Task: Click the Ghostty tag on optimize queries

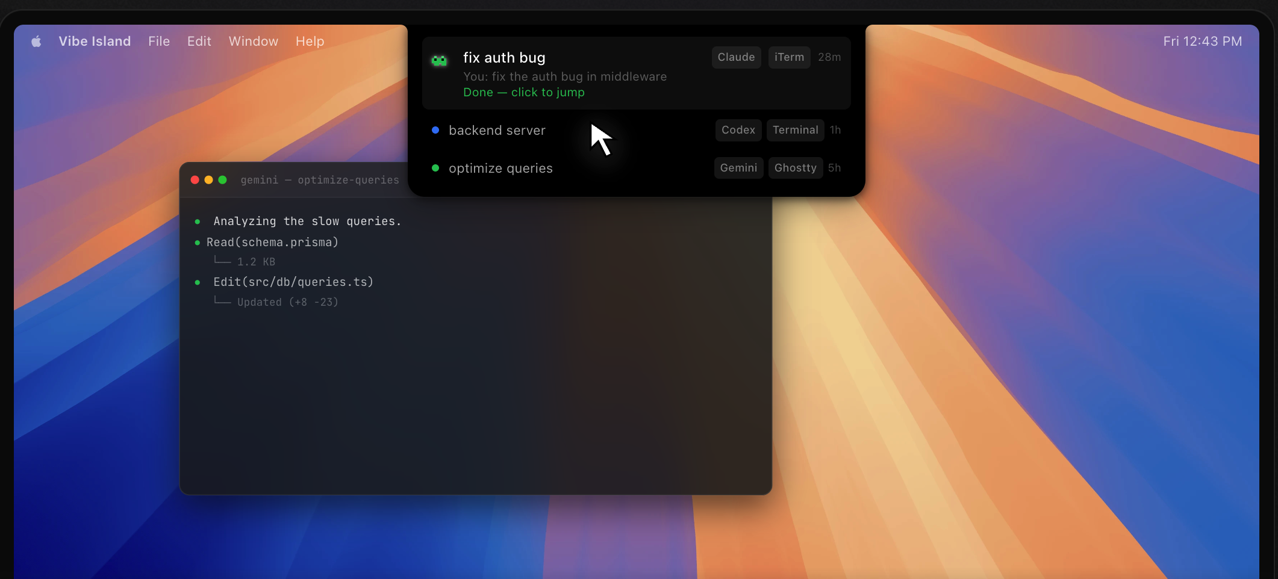Action: (x=795, y=168)
